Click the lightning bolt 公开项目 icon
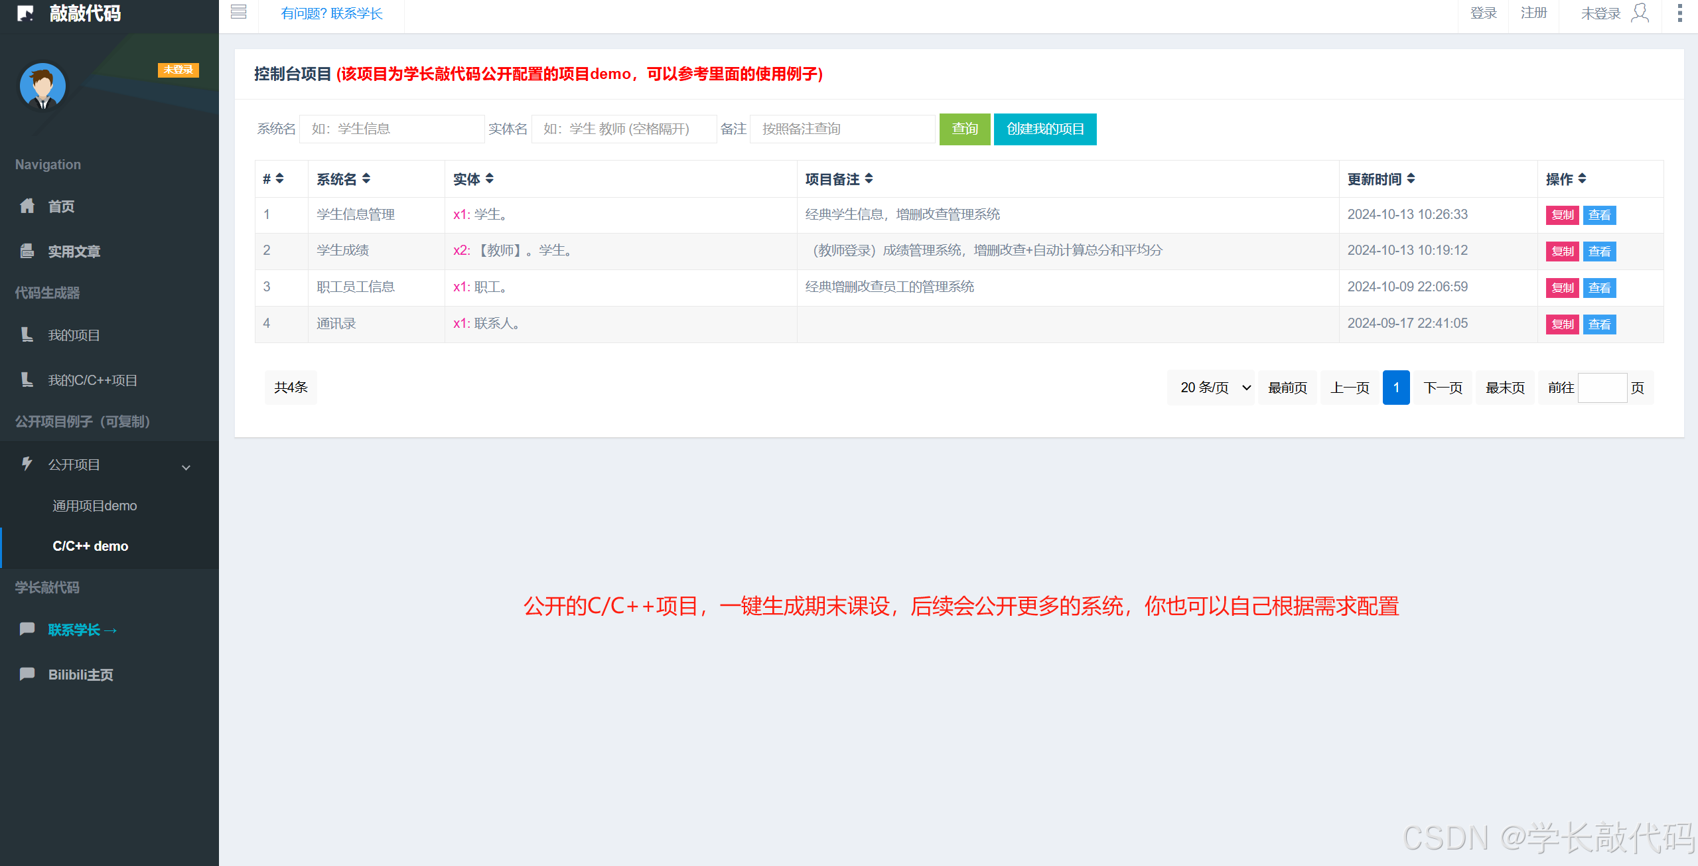This screenshot has width=1698, height=866. coord(27,464)
